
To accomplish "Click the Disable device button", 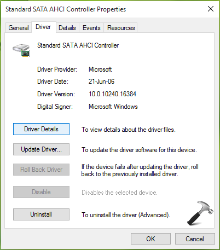I will pos(41,192).
